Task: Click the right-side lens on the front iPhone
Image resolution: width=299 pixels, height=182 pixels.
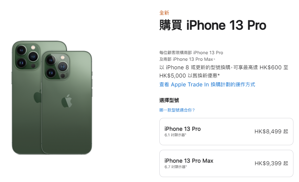Action: (63, 67)
